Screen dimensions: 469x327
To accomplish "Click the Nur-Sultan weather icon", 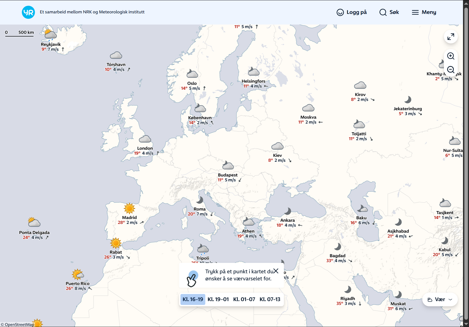I will 455,141.
